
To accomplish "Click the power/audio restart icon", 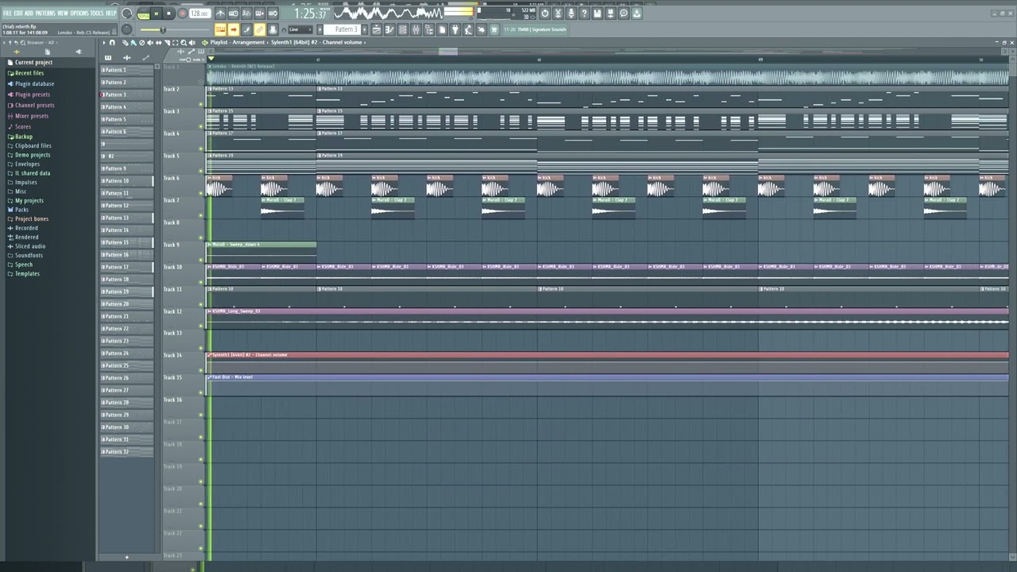I will (x=545, y=14).
